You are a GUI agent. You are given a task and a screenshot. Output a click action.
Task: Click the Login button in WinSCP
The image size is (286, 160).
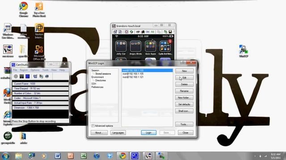[149, 133]
